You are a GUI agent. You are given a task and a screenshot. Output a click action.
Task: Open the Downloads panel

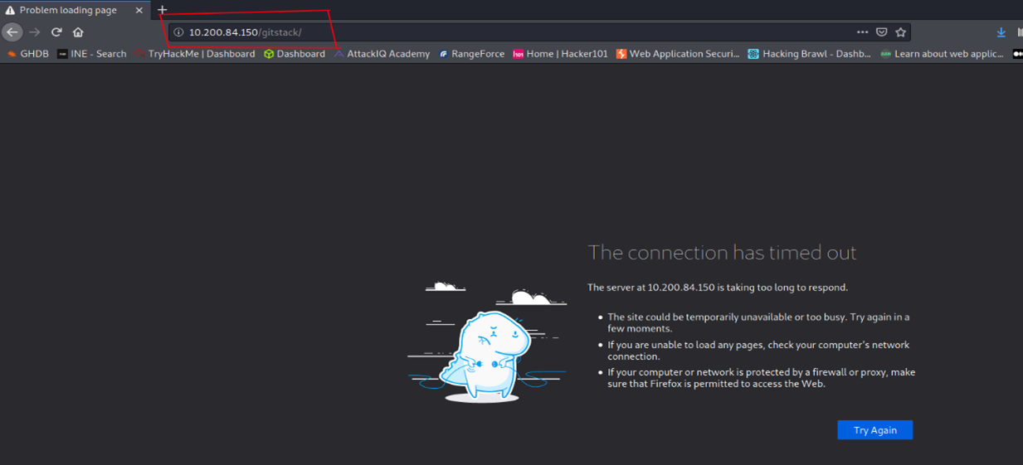[x=1001, y=32]
